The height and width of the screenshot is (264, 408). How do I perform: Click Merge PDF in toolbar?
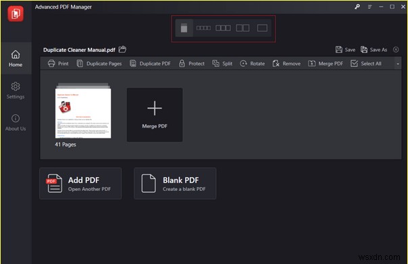click(326, 63)
